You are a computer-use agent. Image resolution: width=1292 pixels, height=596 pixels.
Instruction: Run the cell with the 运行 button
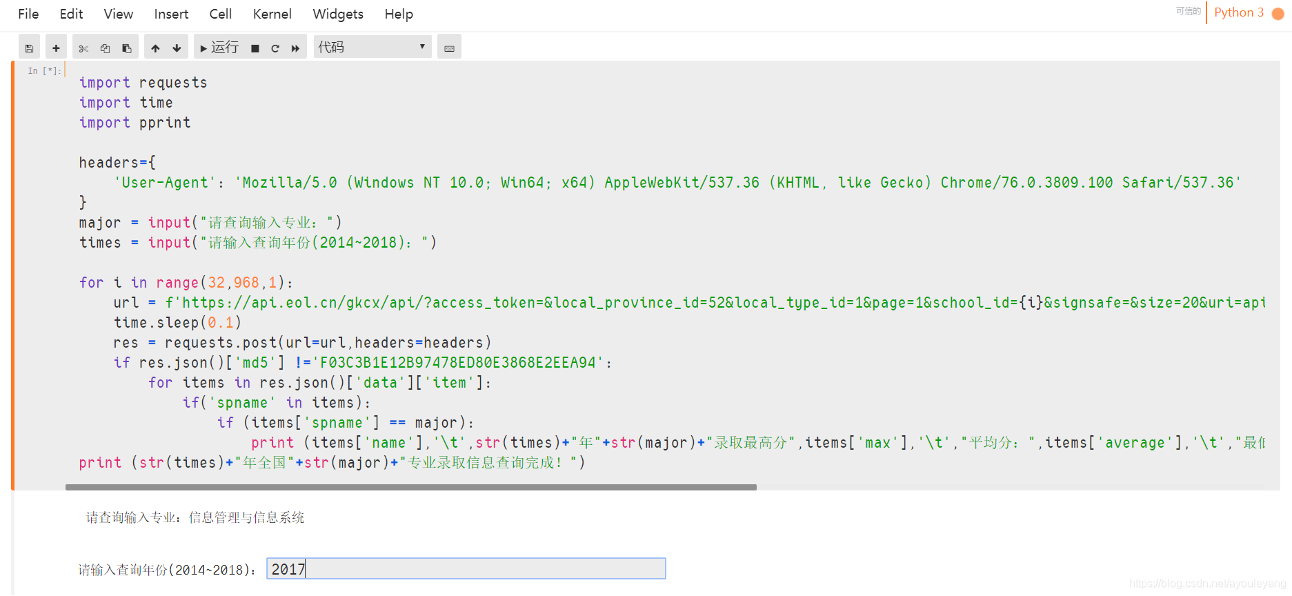click(219, 48)
